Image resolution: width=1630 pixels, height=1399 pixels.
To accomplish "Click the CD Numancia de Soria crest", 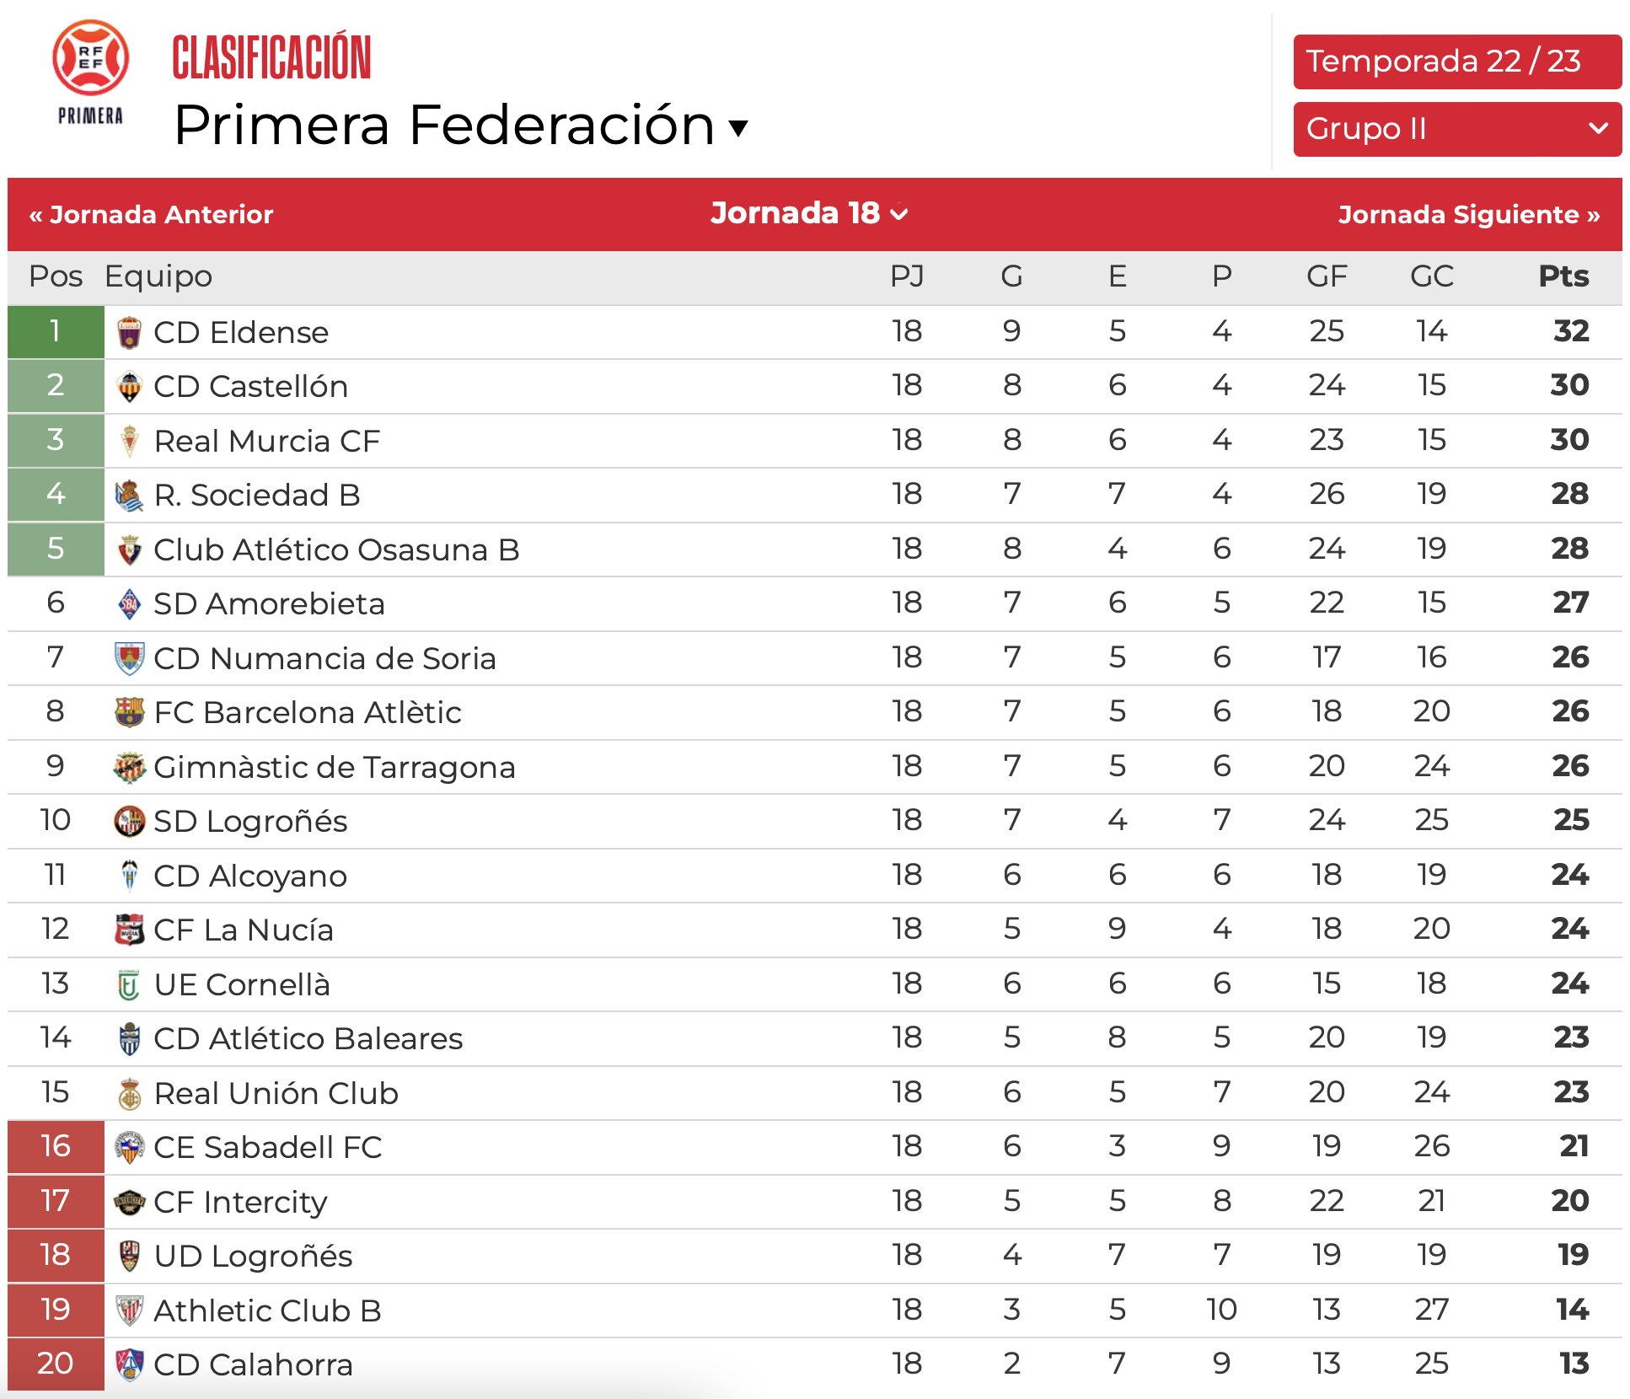I will pos(129,658).
